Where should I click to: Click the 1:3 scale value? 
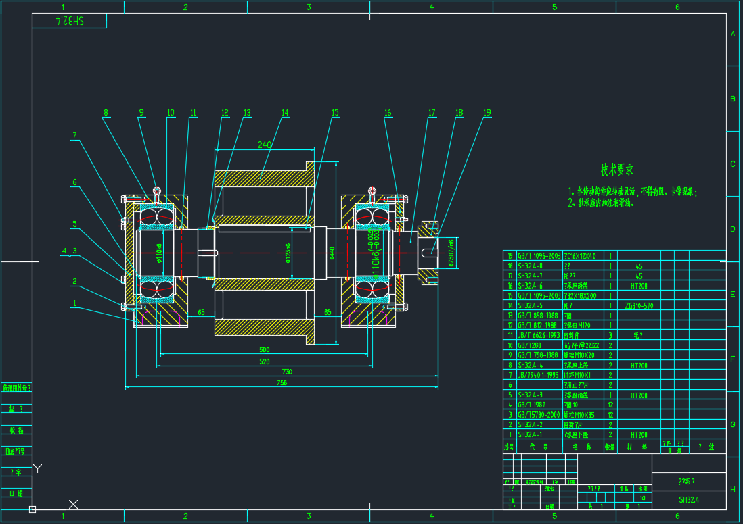(x=643, y=497)
